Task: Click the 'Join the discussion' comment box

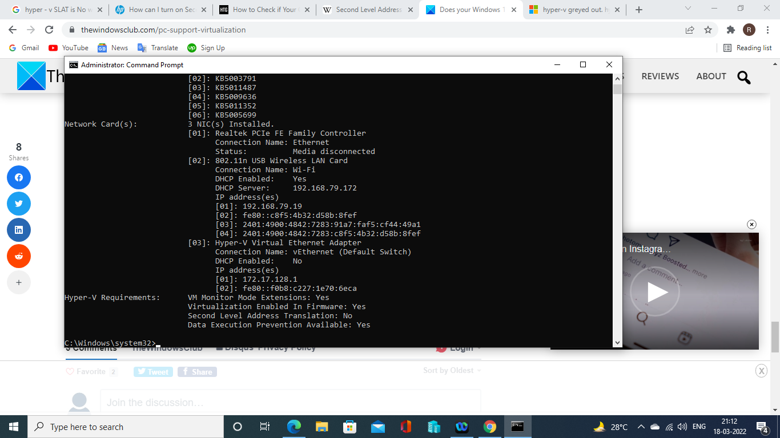Action: [x=291, y=403]
